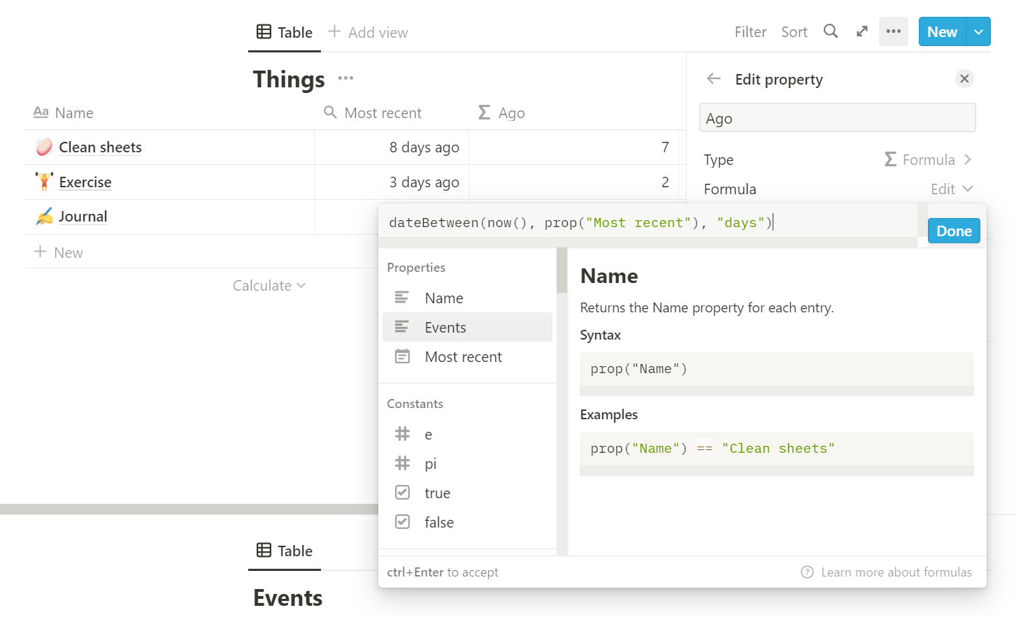Open the three-dot database options menu
Viewport: 1016px width, 617px height.
(x=893, y=31)
